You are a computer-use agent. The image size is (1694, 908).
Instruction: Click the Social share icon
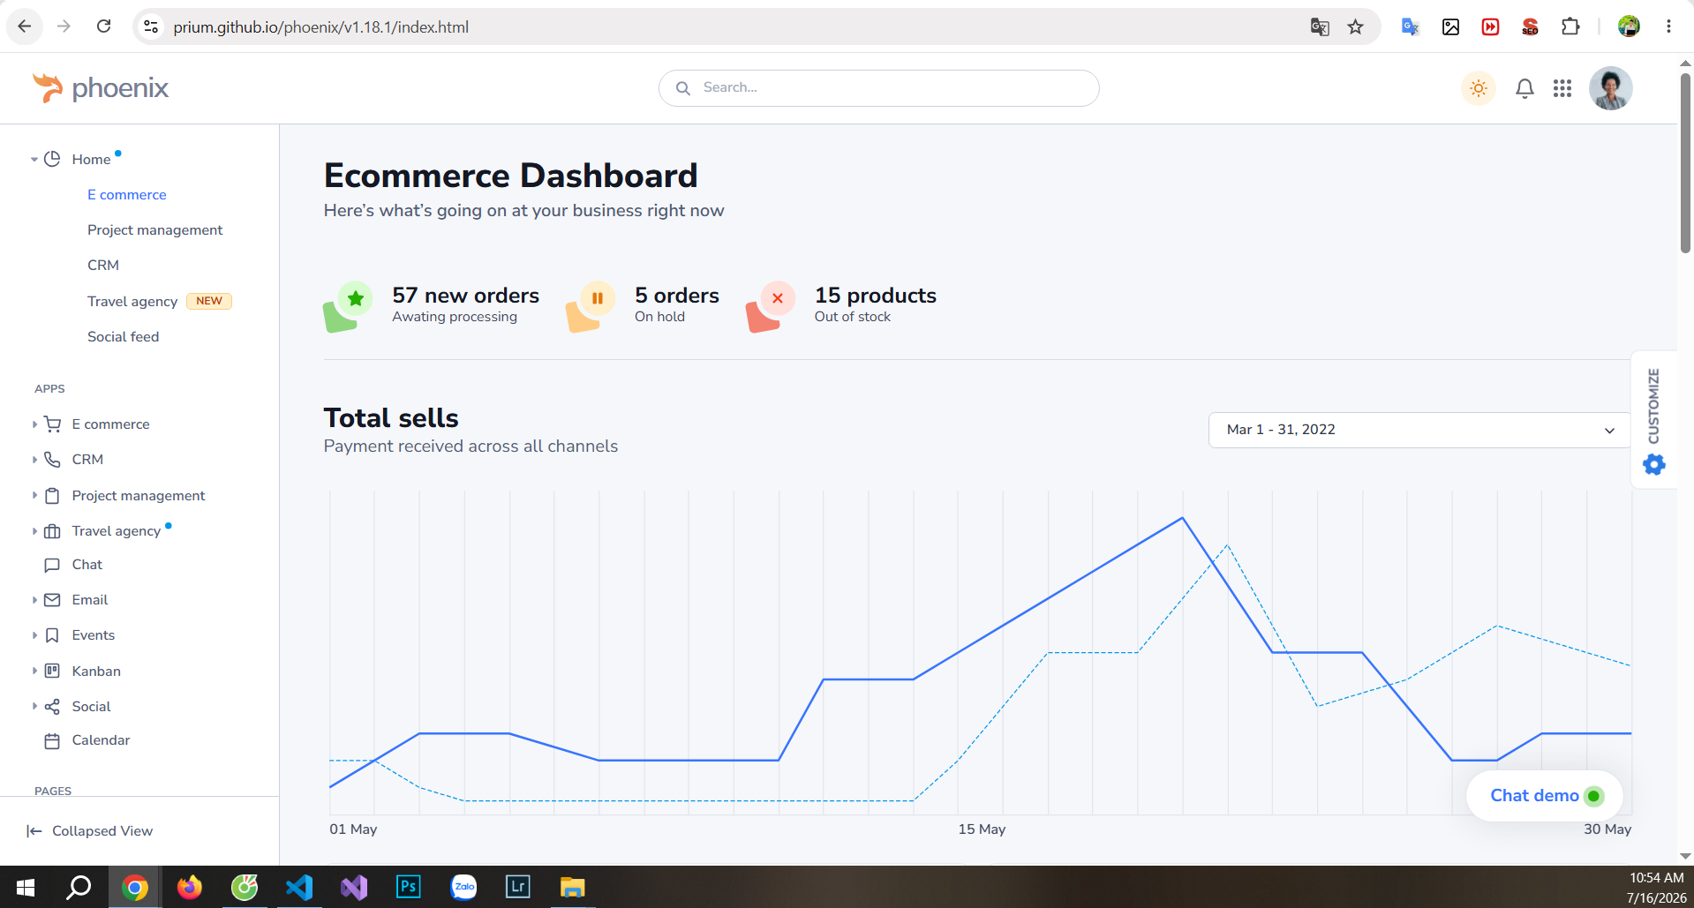tap(52, 707)
